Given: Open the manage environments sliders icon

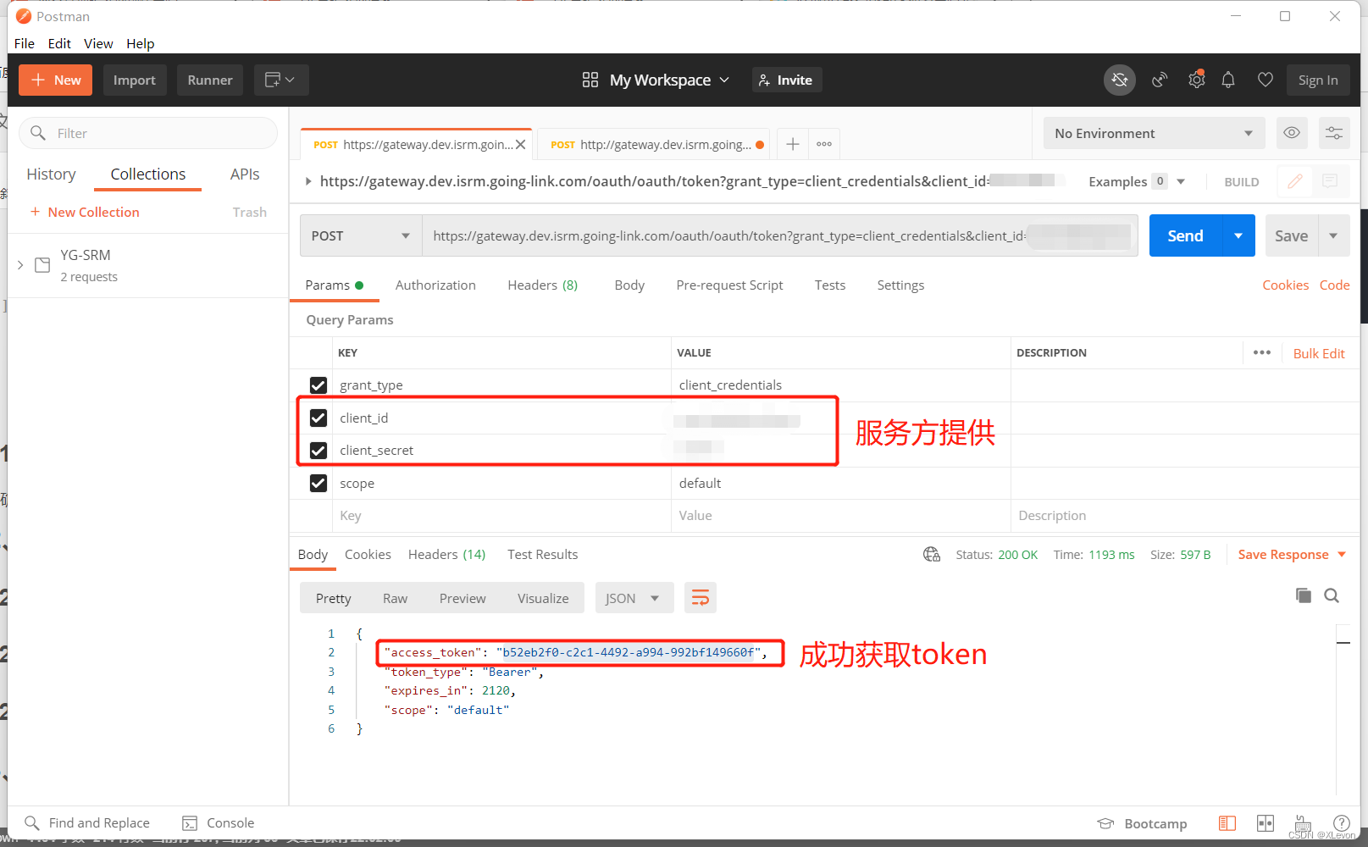Looking at the screenshot, I should pos(1334,133).
